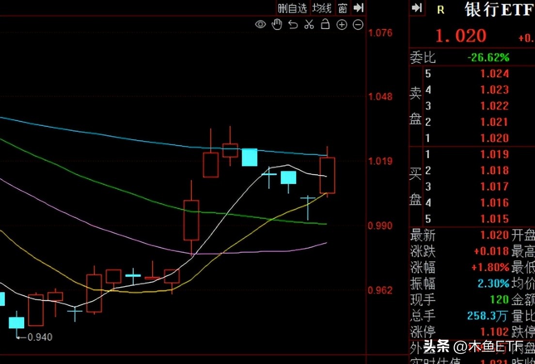Screen dimensions: 535x364
Task: Activate the hand pan tool
Action: 277,24
